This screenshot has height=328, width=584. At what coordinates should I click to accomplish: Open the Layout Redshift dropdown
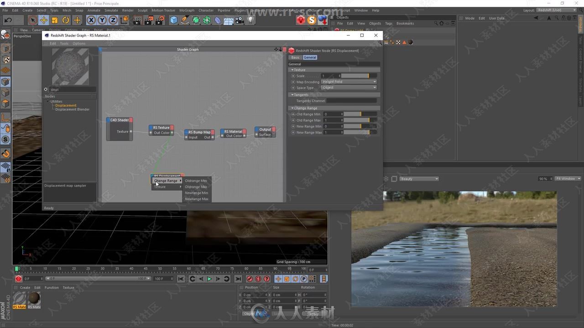pos(557,10)
